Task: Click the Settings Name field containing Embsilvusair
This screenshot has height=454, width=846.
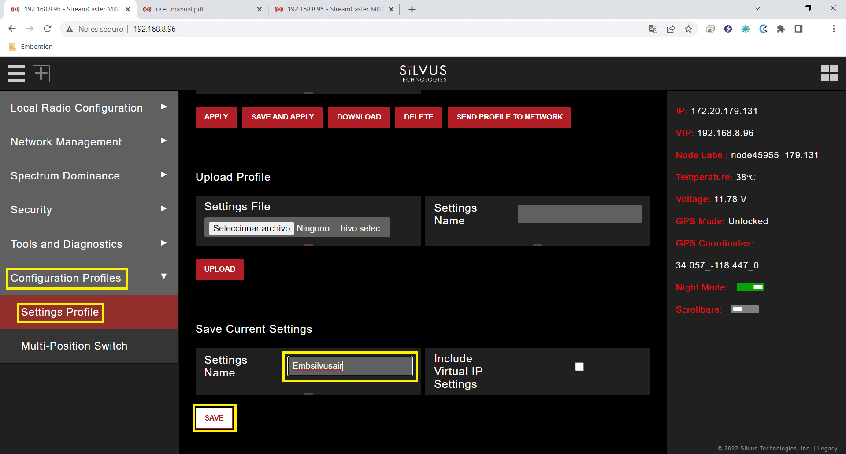Action: (350, 366)
